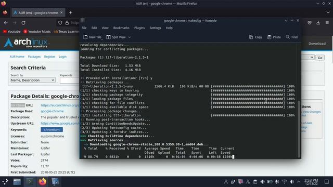Open the 'Name, Description' search by dropdown
Image resolution: width=333 pixels, height=187 pixels.
(33, 80)
